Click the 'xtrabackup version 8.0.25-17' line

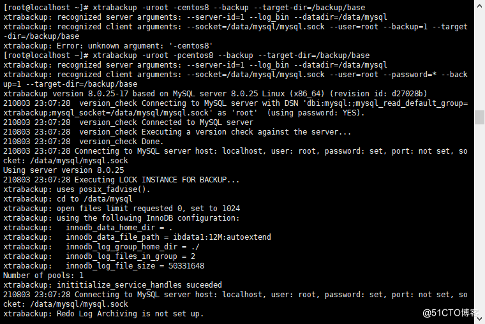[215, 94]
